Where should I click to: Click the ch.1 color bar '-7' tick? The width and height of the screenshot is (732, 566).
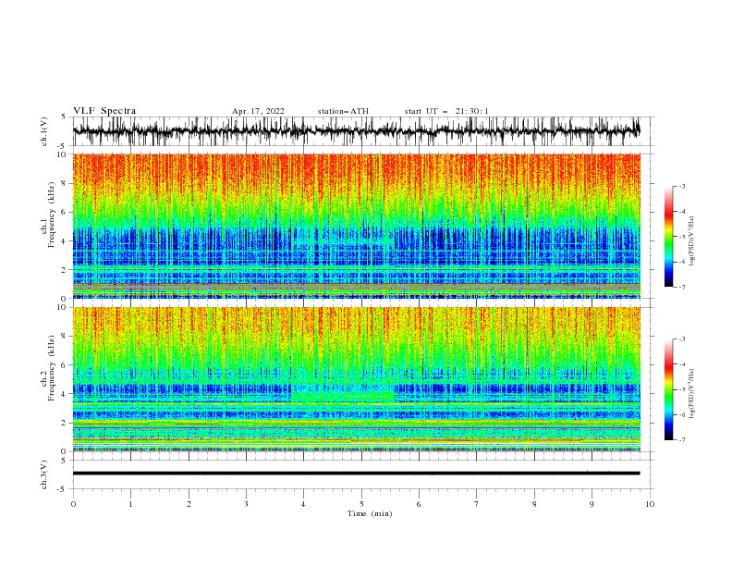click(x=682, y=287)
